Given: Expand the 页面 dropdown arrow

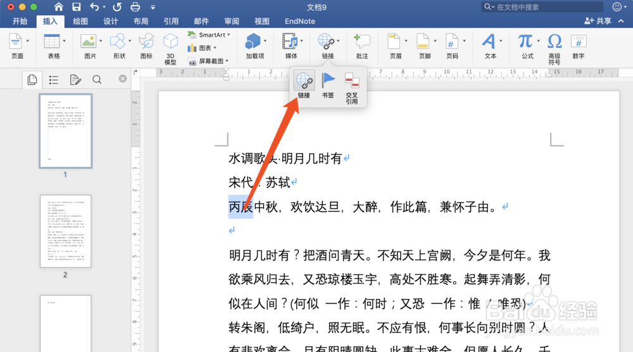Looking at the screenshot, I should click(x=28, y=41).
